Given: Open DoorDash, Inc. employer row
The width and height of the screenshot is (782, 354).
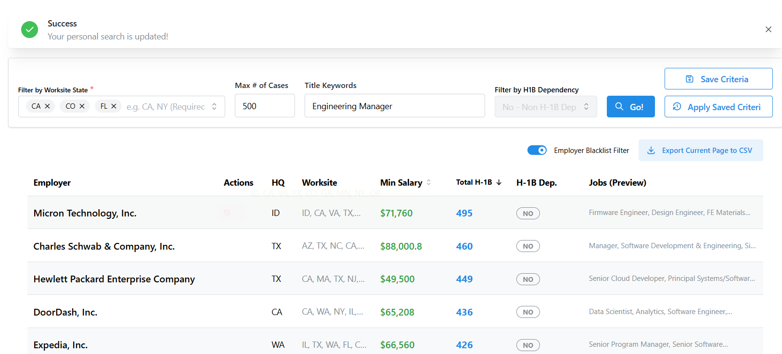Looking at the screenshot, I should (65, 312).
